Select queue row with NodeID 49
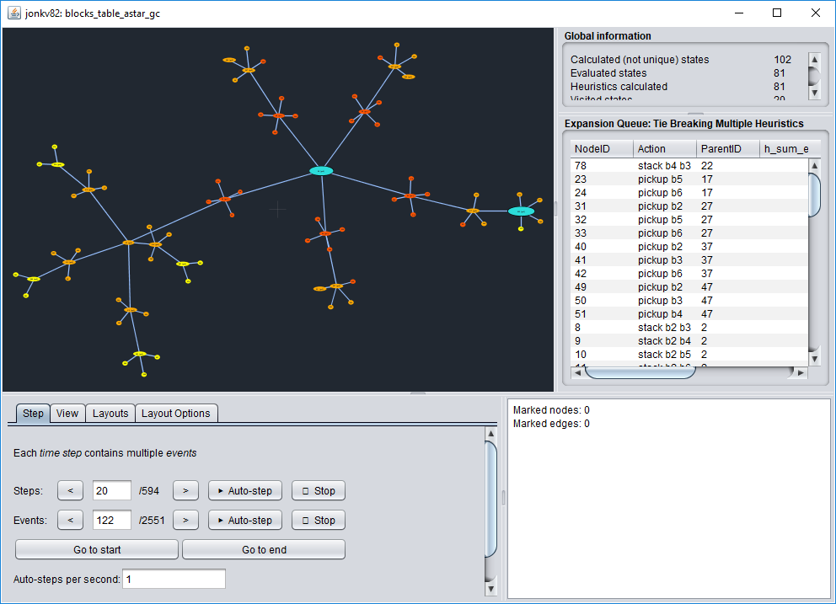Screen dimensions: 836x604 689,286
